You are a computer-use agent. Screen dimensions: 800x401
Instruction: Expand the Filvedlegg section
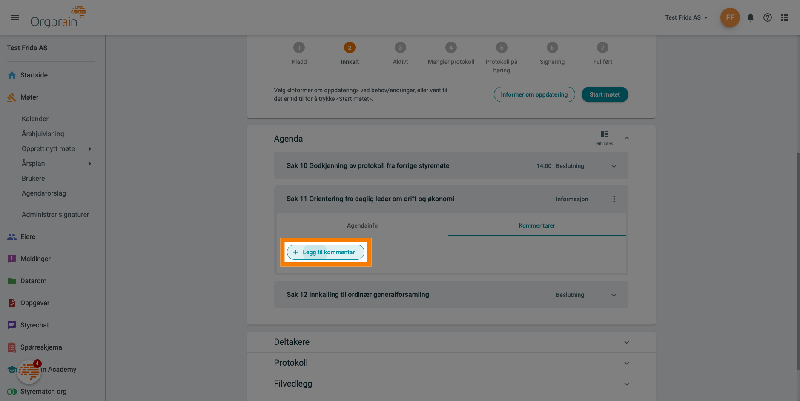pos(451,384)
